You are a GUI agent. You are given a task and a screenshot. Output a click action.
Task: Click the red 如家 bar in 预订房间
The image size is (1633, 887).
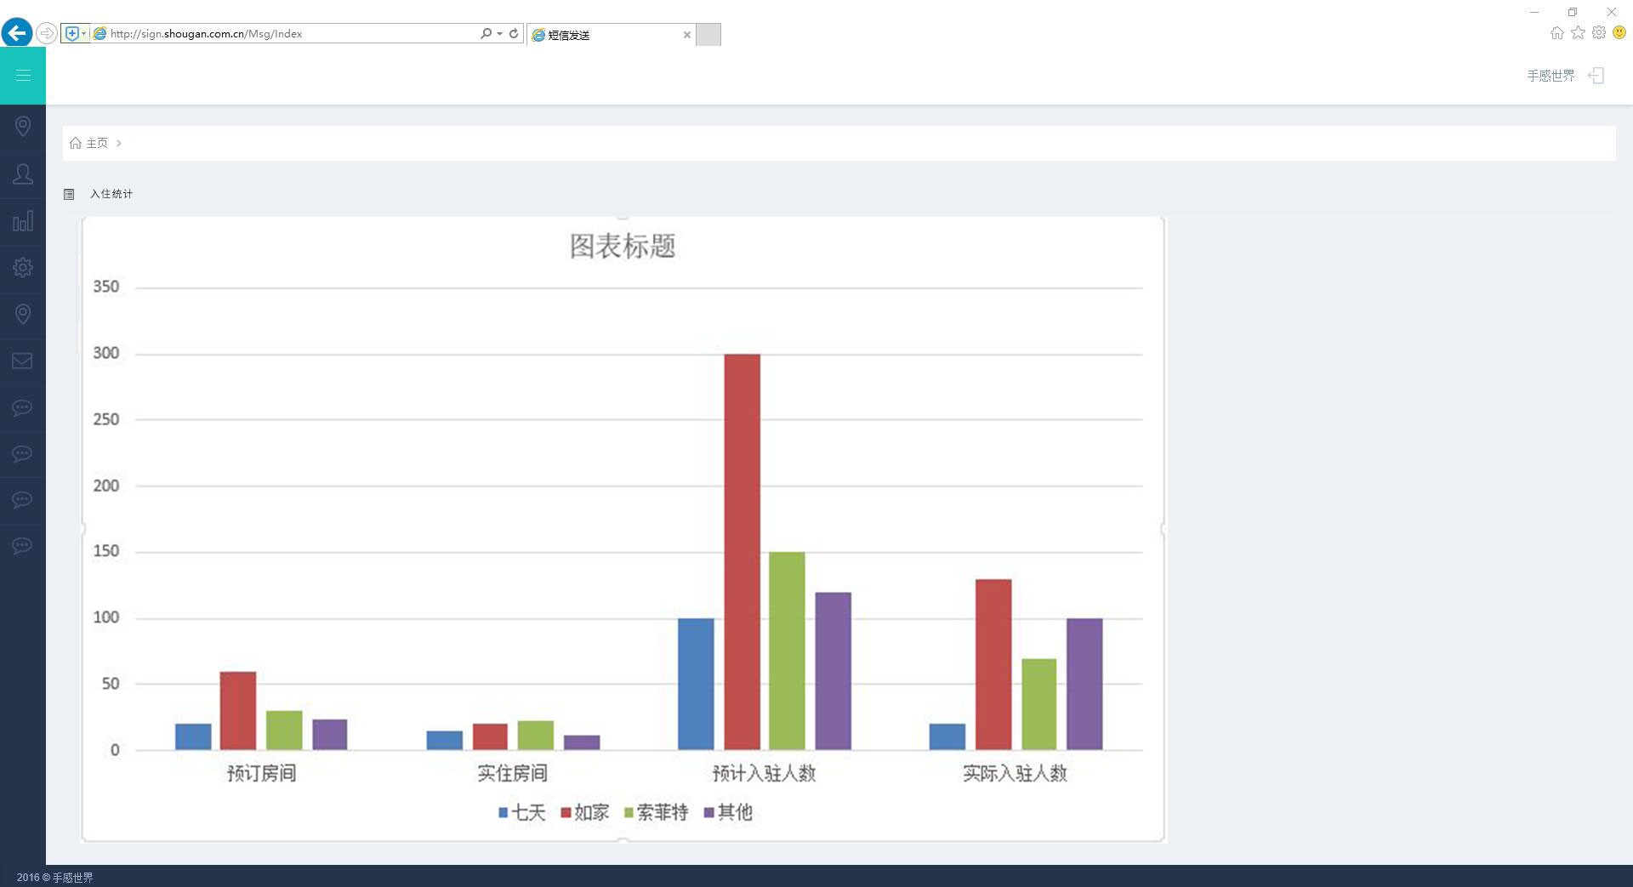[x=238, y=711]
